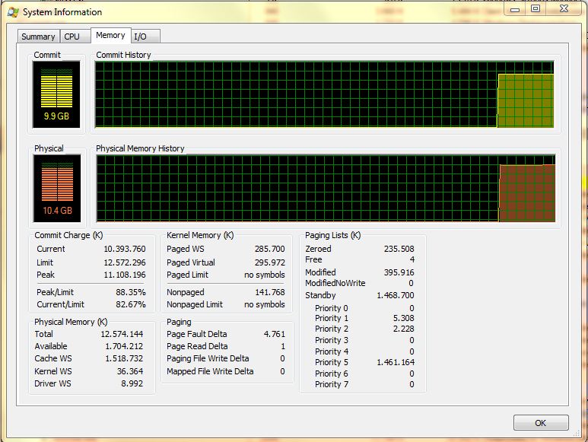Screen dimensions: 588x442
Task: Click Paged Limit 'no symbols' value
Action: point(265,275)
